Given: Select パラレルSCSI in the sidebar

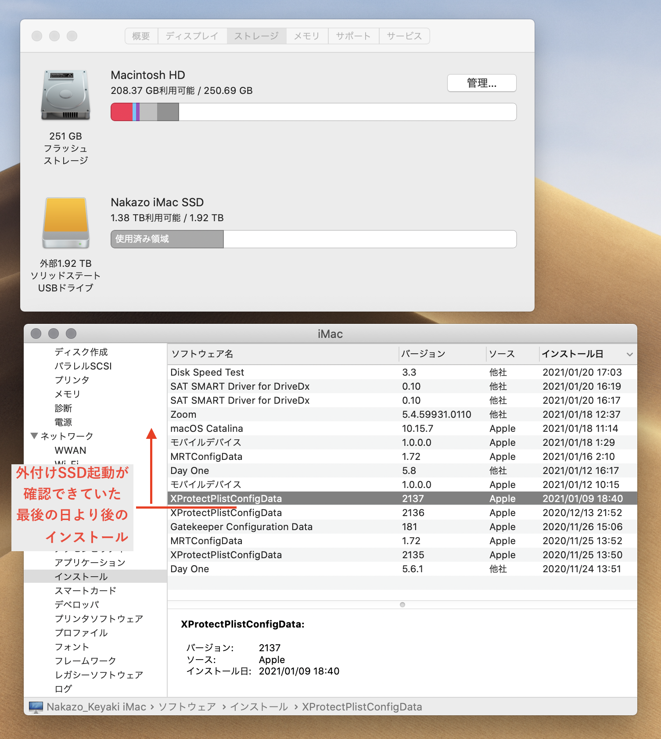Looking at the screenshot, I should 83,366.
